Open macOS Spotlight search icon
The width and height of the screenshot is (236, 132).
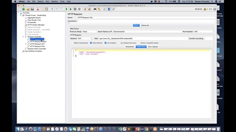point(212,1)
